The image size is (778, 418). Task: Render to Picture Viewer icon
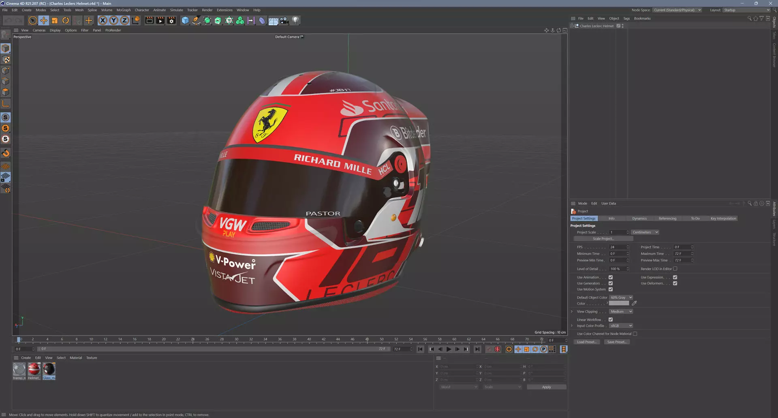tap(160, 20)
